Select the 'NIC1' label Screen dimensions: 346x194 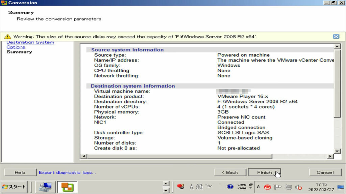click(x=100, y=122)
